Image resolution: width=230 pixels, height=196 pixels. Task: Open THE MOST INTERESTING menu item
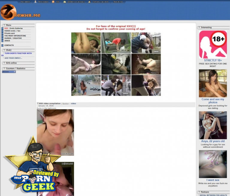point(15,36)
